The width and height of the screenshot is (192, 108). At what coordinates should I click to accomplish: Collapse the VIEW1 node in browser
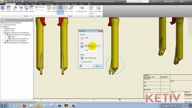[3, 33]
